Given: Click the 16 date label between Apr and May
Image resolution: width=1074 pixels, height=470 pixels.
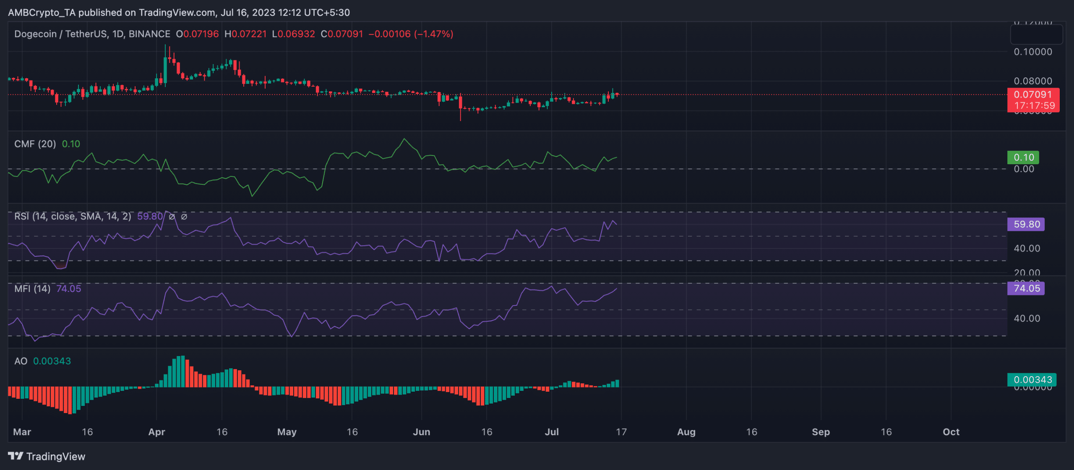Looking at the screenshot, I should (222, 432).
